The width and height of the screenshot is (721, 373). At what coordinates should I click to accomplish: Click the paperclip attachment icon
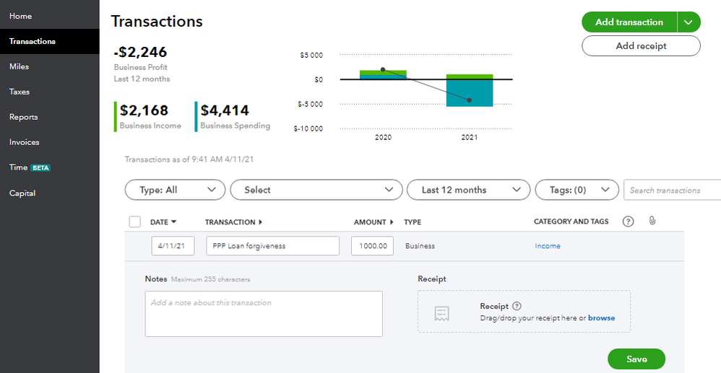652,221
